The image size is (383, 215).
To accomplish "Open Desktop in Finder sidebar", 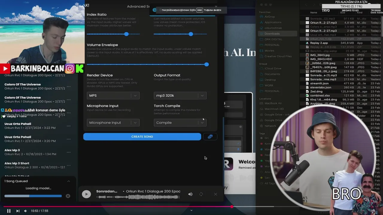I will pyautogui.click(x=270, y=80).
